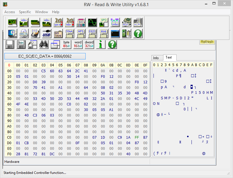The image size is (233, 178).
Task: Open the disk sector 010 icon
Action: [35, 34]
